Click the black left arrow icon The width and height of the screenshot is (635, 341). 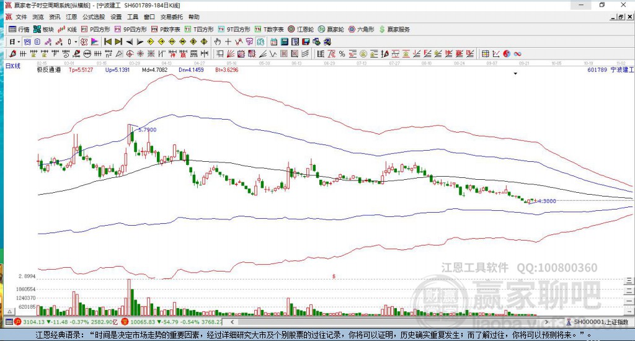(x=129, y=42)
